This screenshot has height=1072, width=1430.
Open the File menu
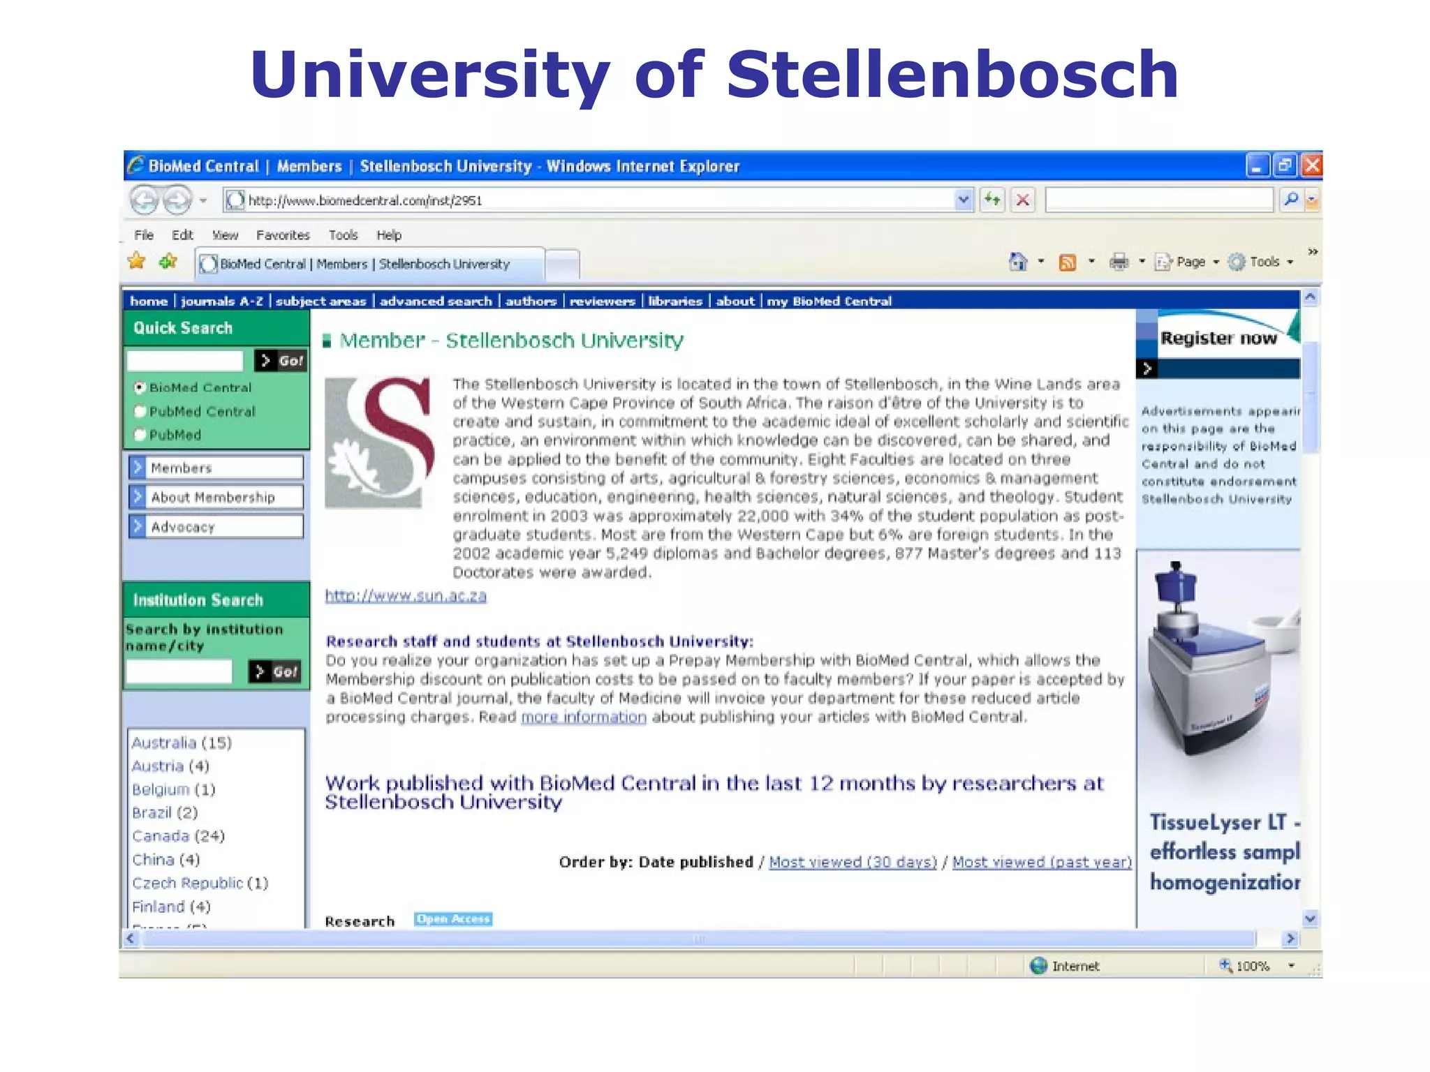click(144, 235)
